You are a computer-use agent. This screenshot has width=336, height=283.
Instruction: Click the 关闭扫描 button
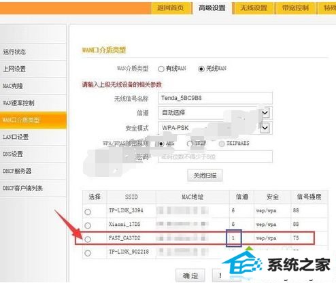click(x=205, y=176)
